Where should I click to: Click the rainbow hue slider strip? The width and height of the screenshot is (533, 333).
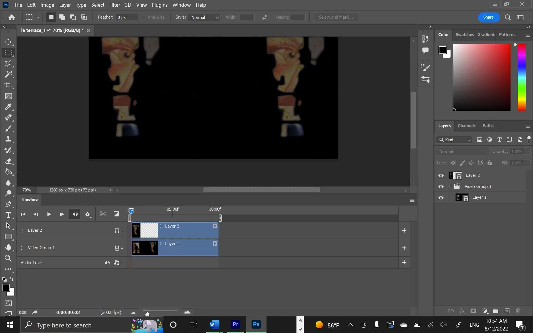click(x=522, y=77)
